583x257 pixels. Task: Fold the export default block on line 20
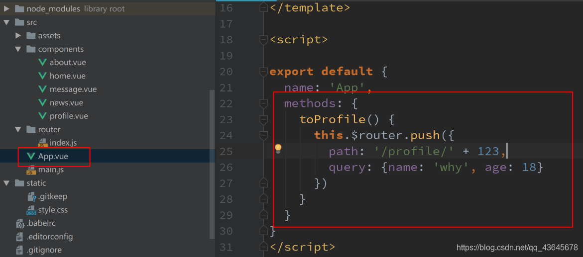click(x=263, y=72)
